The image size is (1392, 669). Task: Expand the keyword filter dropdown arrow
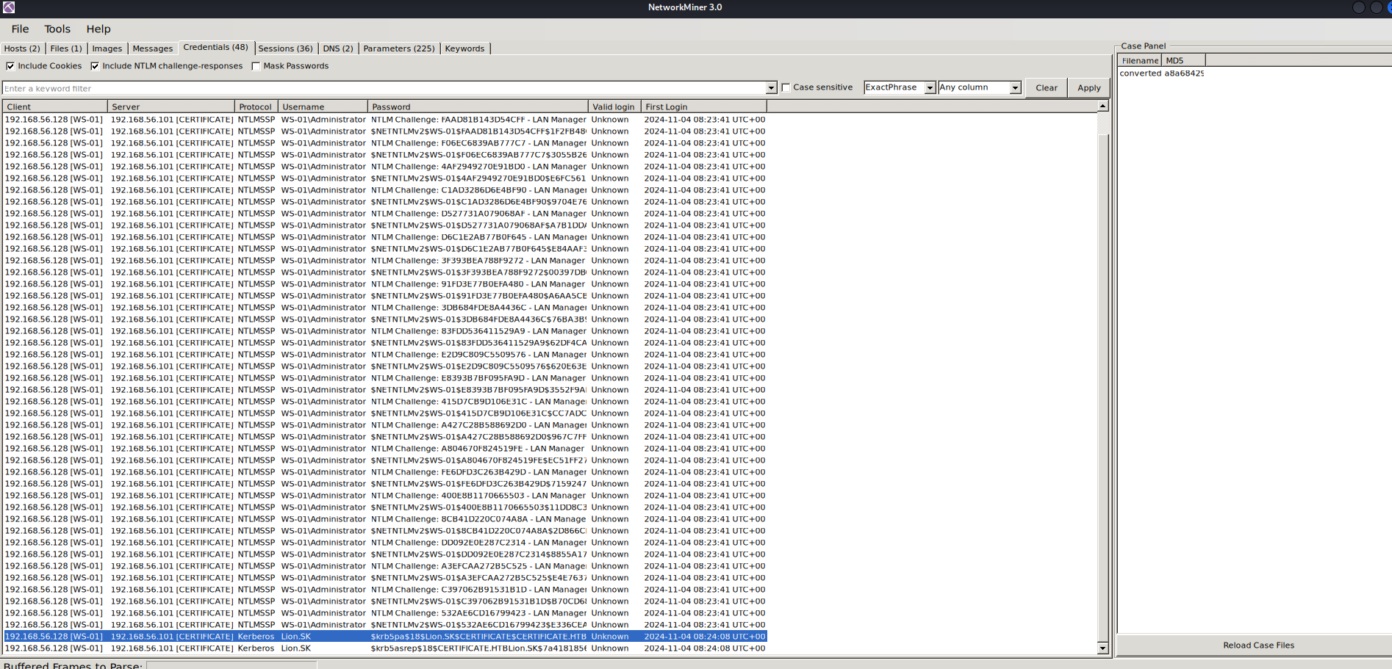(x=771, y=88)
